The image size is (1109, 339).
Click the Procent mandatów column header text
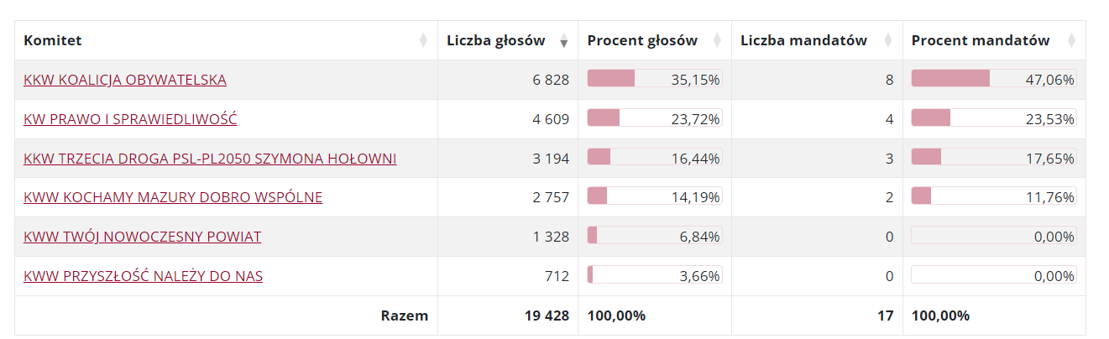pos(981,40)
